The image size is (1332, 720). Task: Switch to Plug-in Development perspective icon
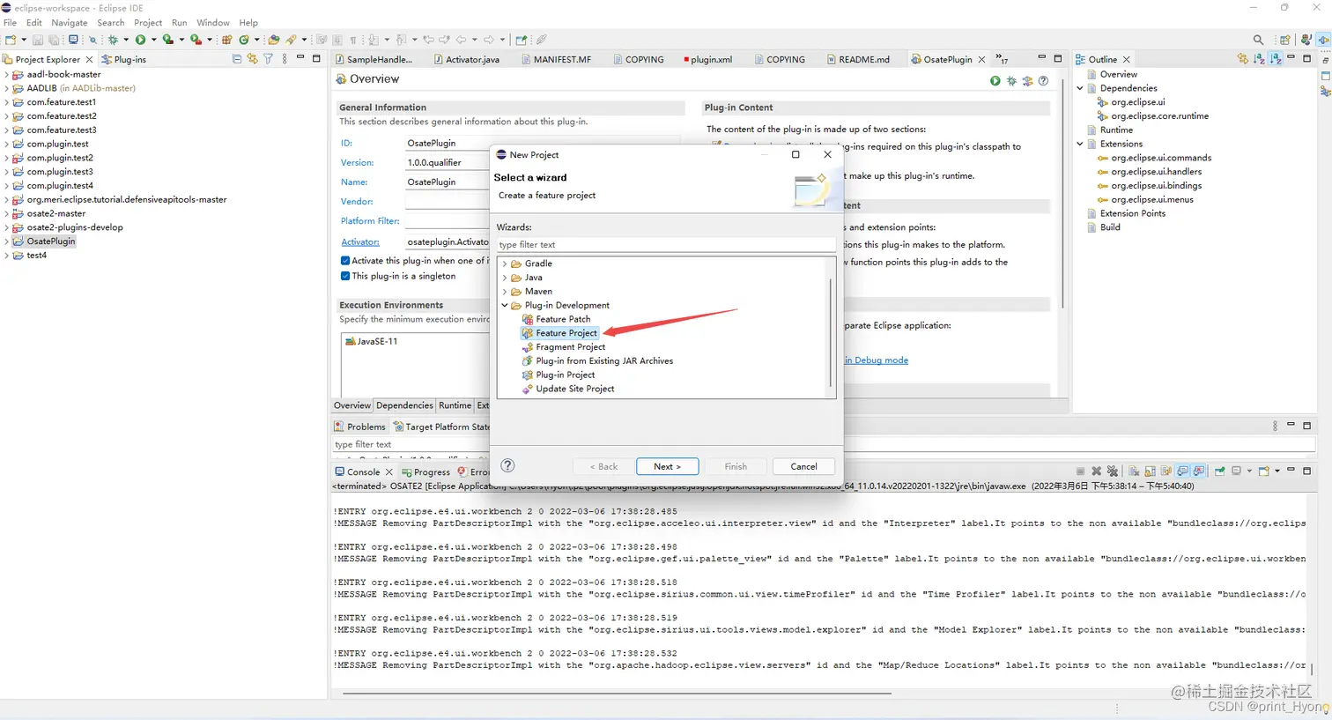(x=1323, y=40)
